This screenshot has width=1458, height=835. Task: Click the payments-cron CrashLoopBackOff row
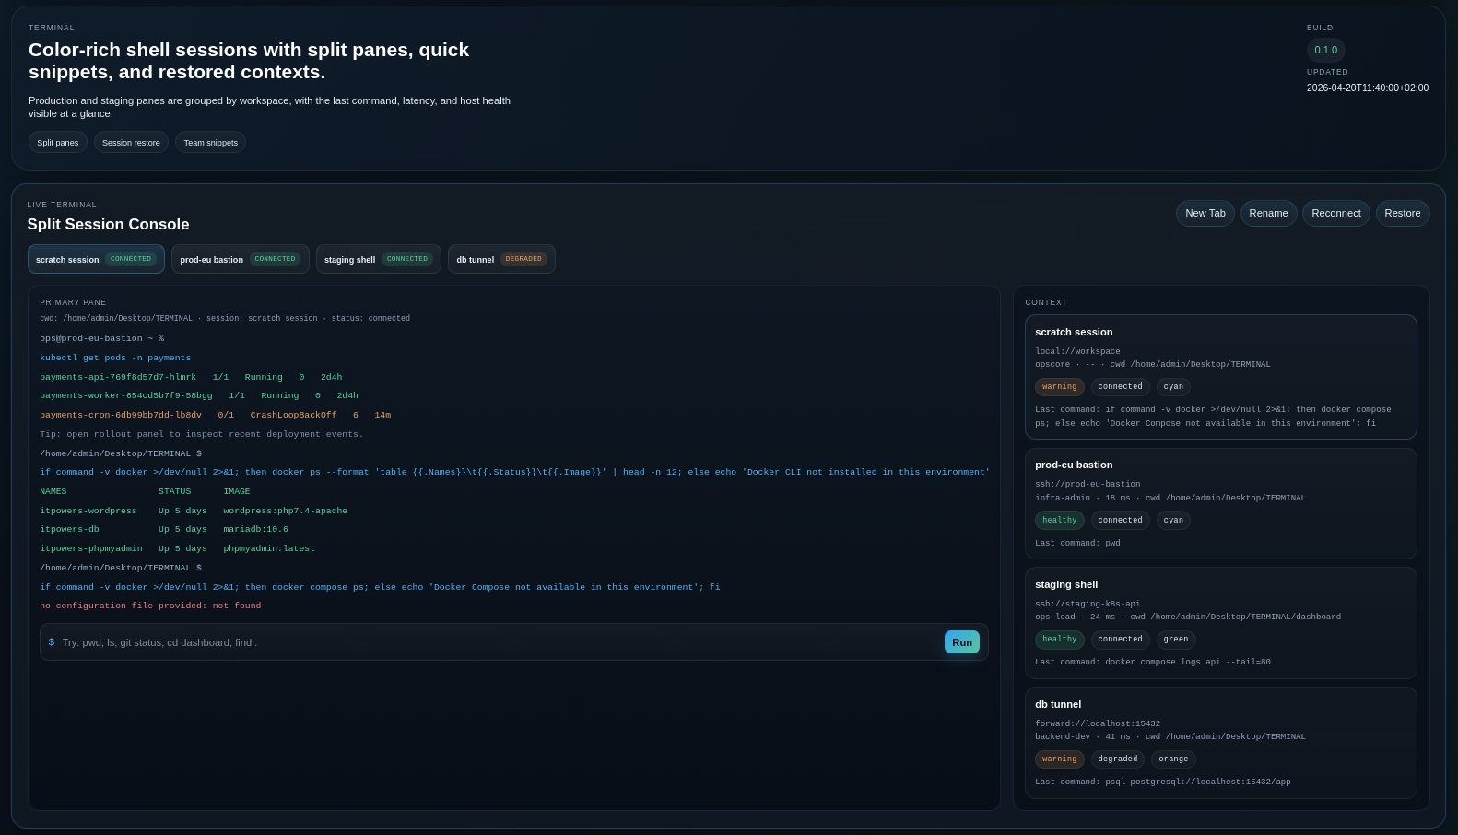[x=215, y=415]
